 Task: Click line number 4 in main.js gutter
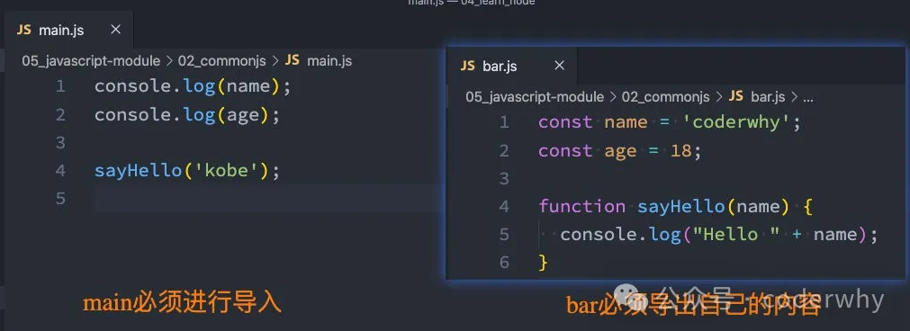(x=60, y=171)
